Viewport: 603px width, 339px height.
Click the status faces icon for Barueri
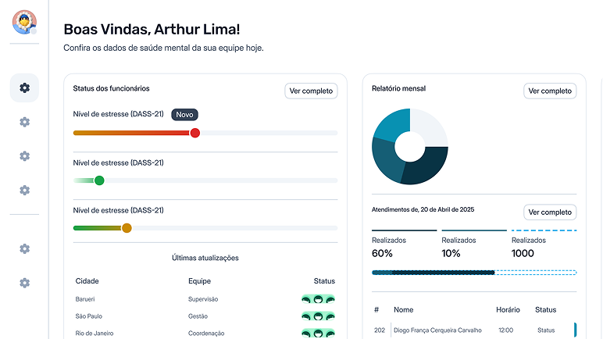318,299
